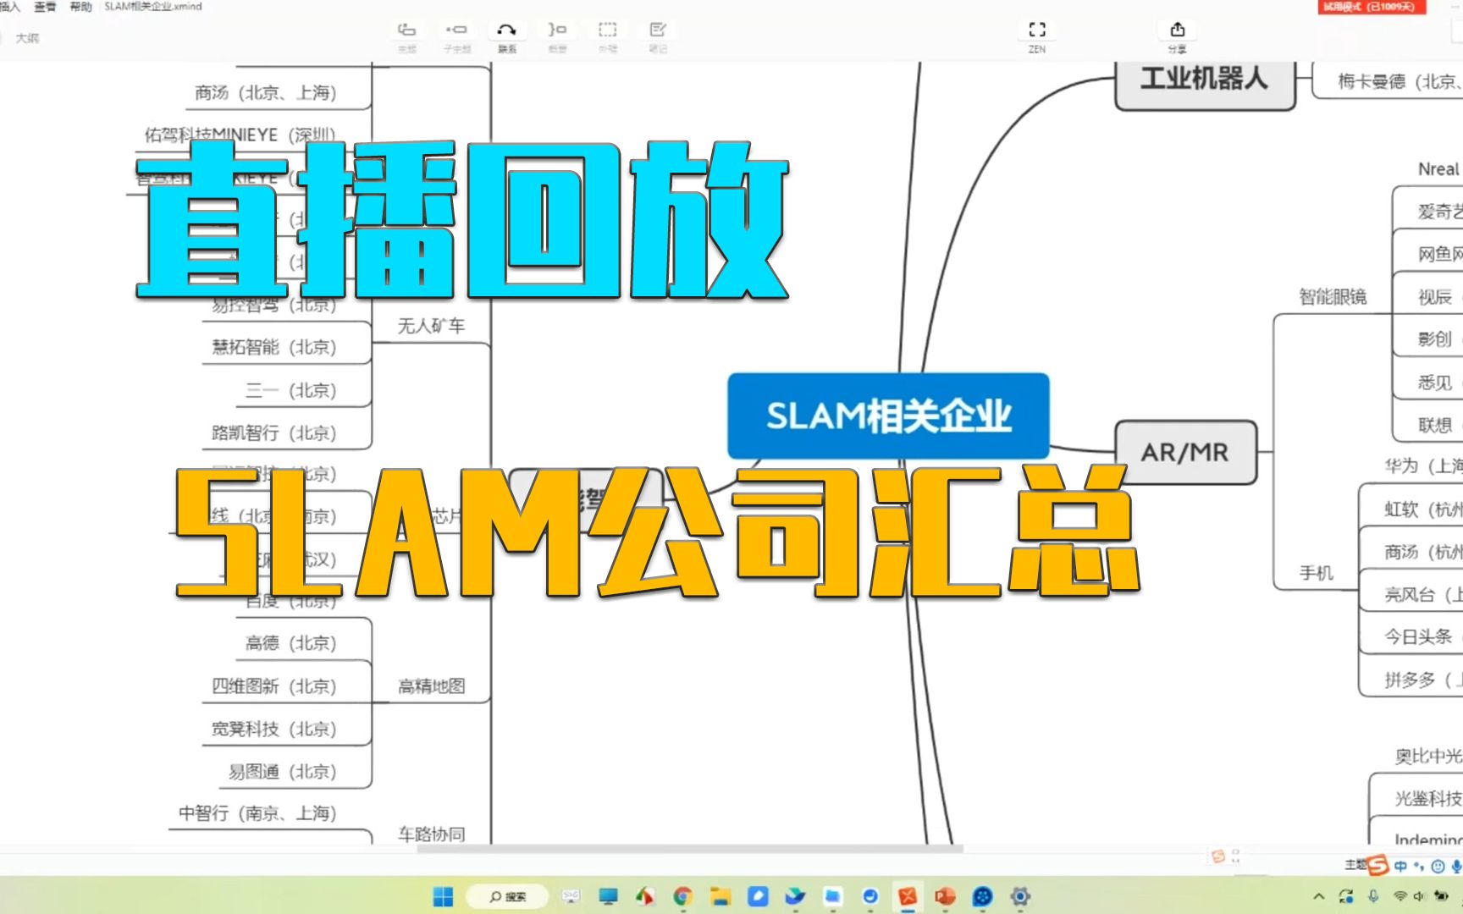
Task: Add a 外框 boundary around topics
Action: [608, 36]
